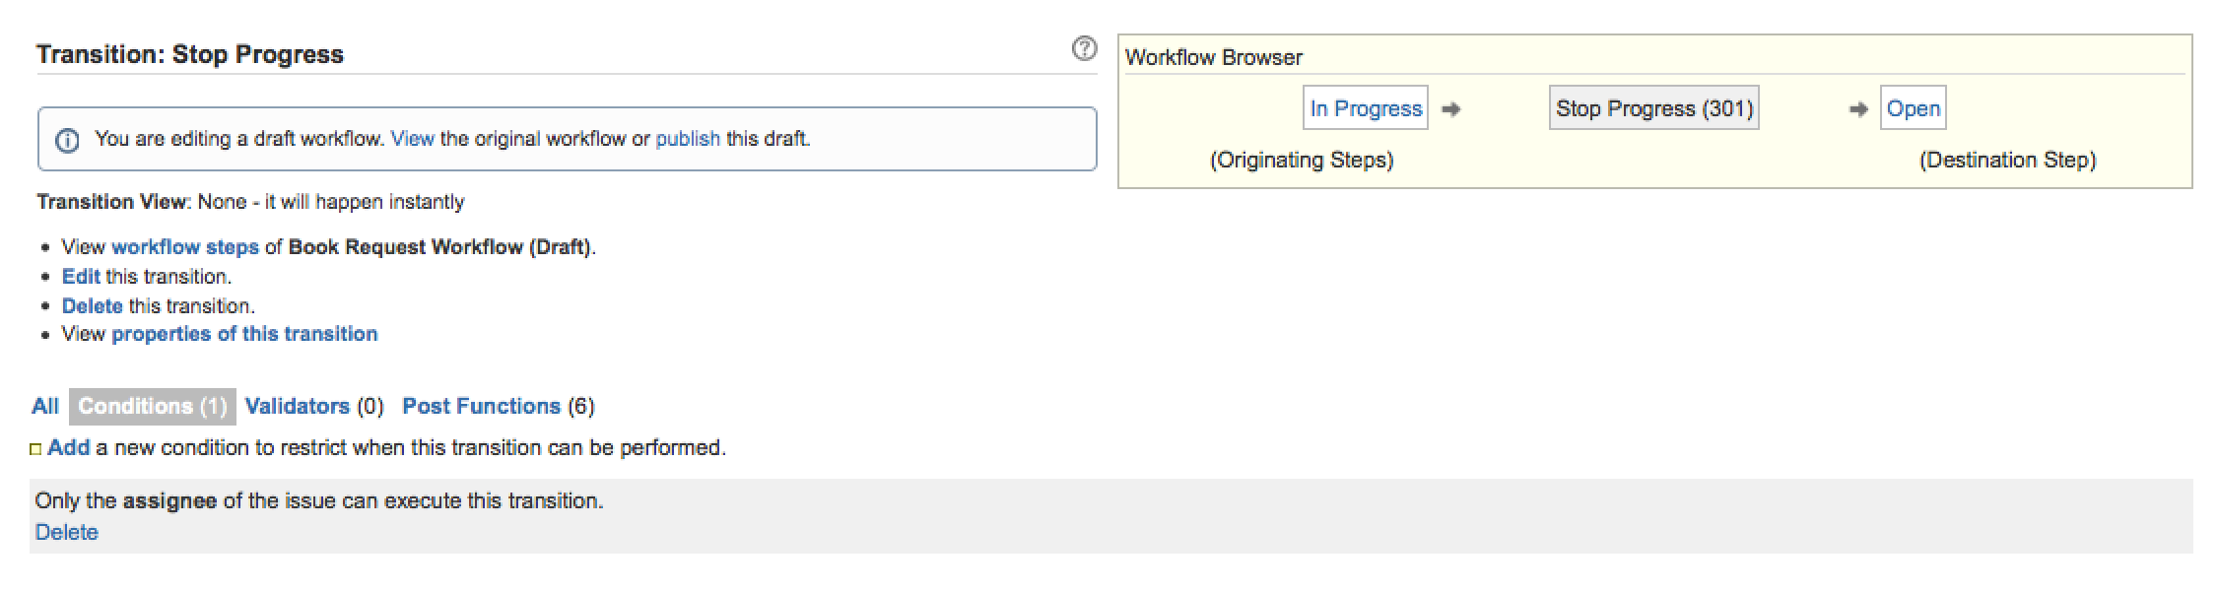This screenshot has width=2219, height=593.
Task: Click arrow after In Progress step
Action: [x=1450, y=109]
